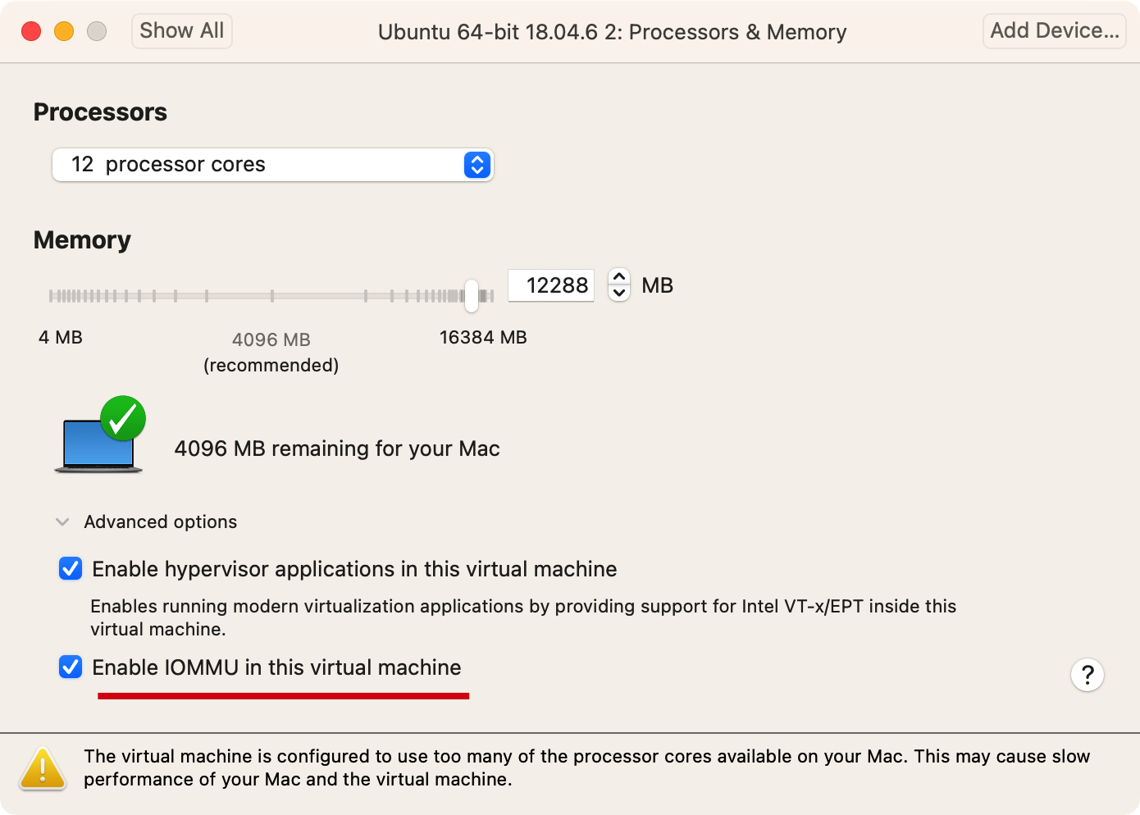Click the memory stepper up arrow

coord(619,277)
